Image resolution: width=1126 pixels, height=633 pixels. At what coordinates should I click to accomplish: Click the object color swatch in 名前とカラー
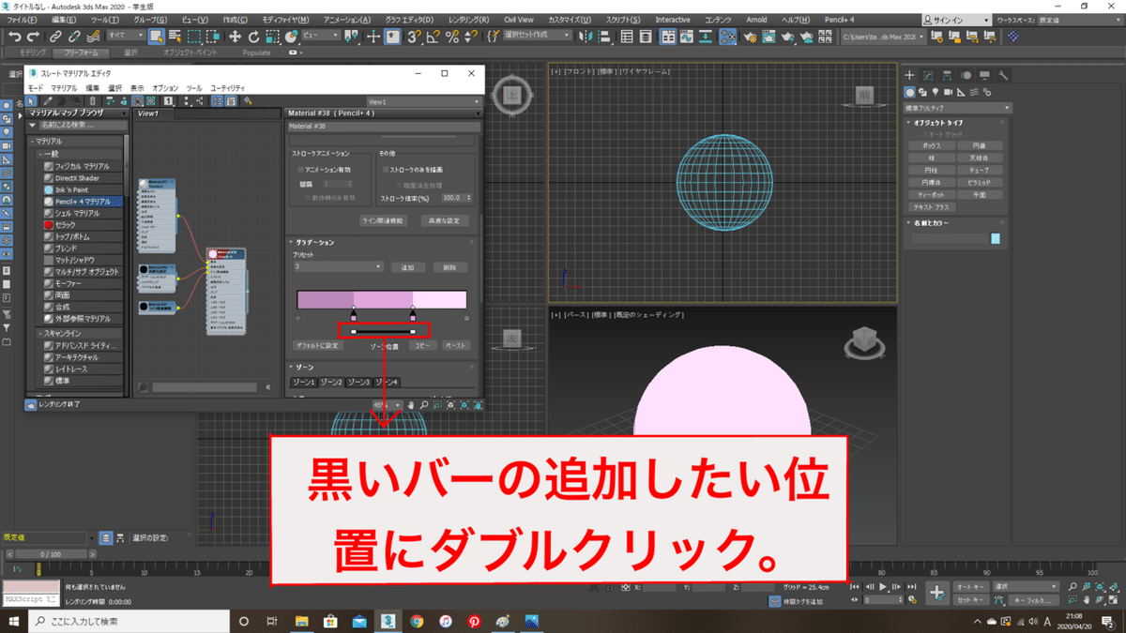[x=996, y=239]
